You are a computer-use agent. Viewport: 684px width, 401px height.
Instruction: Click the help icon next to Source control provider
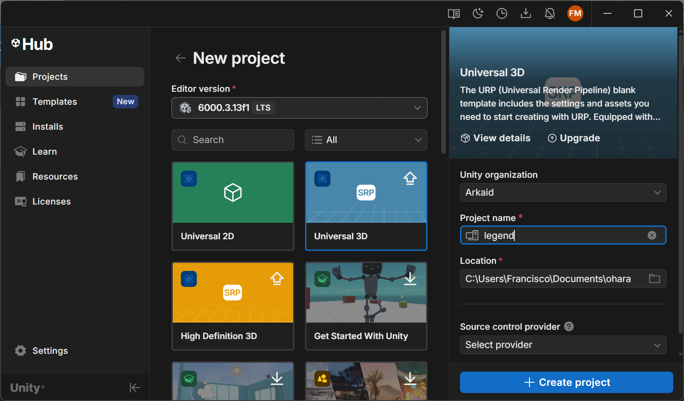tap(569, 327)
